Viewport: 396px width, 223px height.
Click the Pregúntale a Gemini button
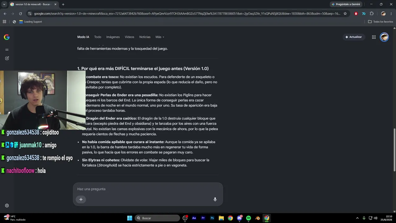(346, 4)
